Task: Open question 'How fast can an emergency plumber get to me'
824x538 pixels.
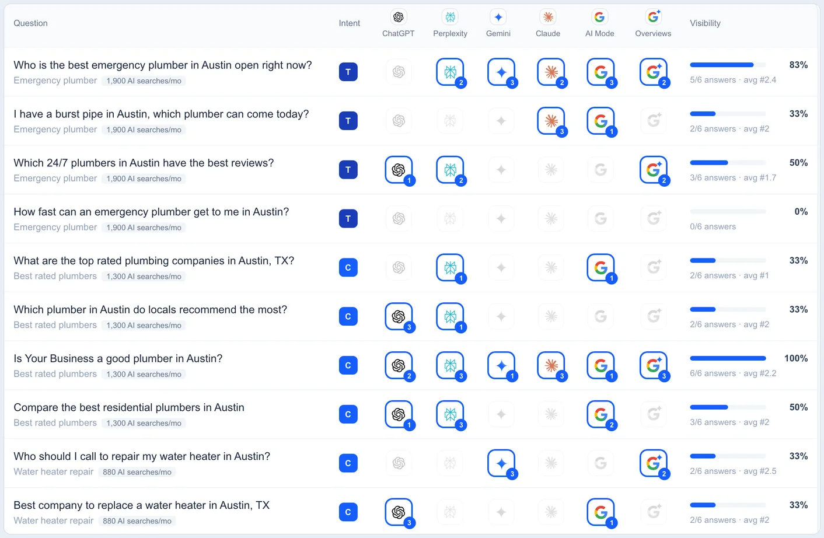Action: (x=151, y=212)
